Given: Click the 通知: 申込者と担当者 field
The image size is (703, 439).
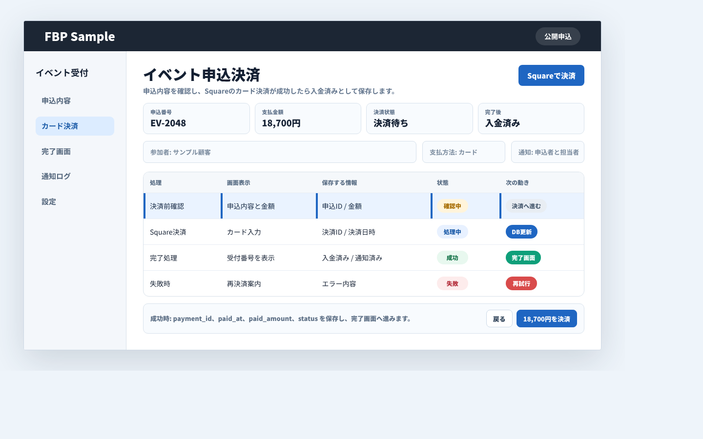Looking at the screenshot, I should [x=548, y=152].
